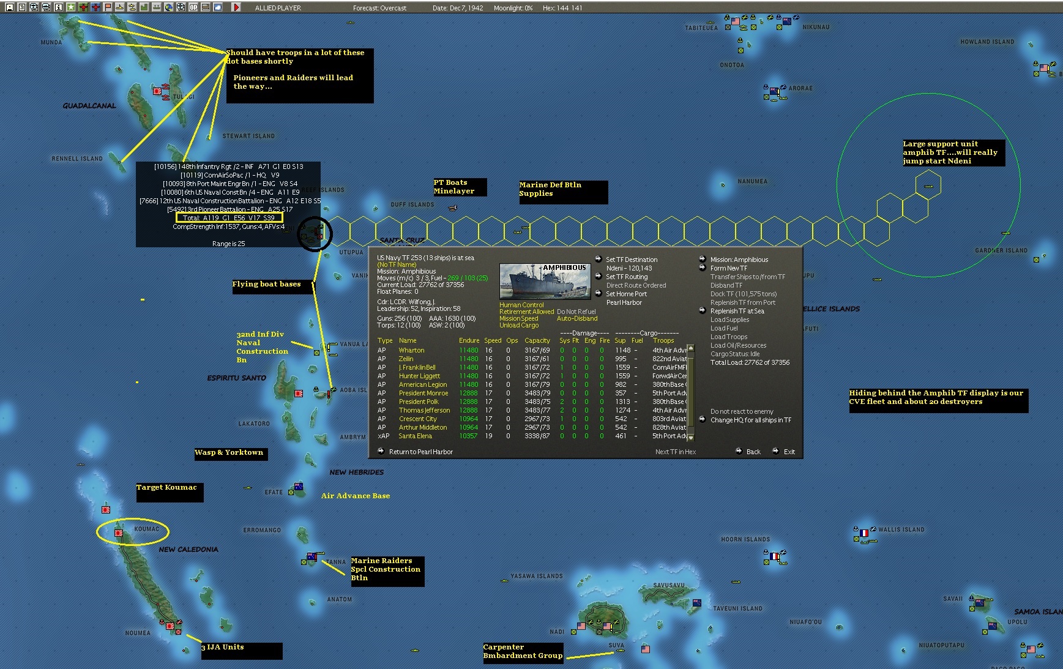Screen dimensions: 1063x669
Task: Select the Japanese base icon at Koumac
Action: 119,533
